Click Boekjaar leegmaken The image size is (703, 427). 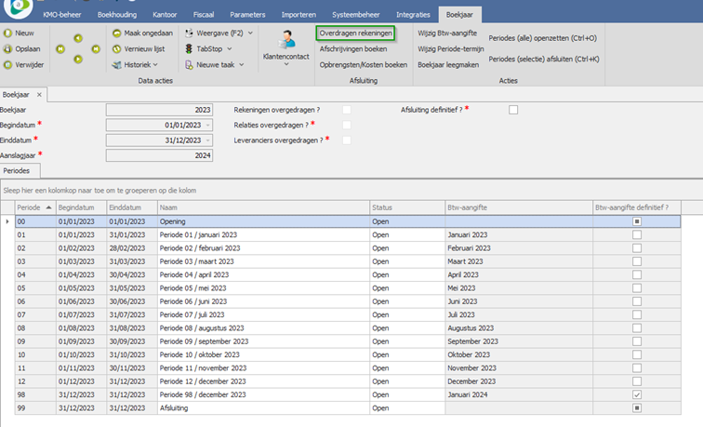448,64
